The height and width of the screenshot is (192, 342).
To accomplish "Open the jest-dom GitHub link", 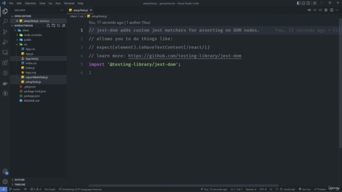I will click(184, 55).
